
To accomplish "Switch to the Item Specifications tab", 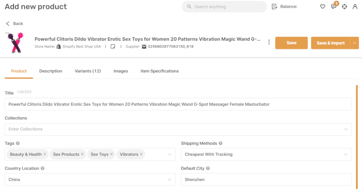I will (x=160, y=71).
